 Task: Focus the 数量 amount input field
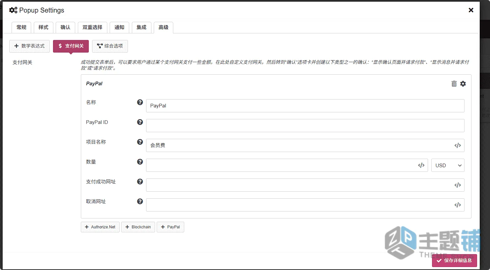click(287, 165)
